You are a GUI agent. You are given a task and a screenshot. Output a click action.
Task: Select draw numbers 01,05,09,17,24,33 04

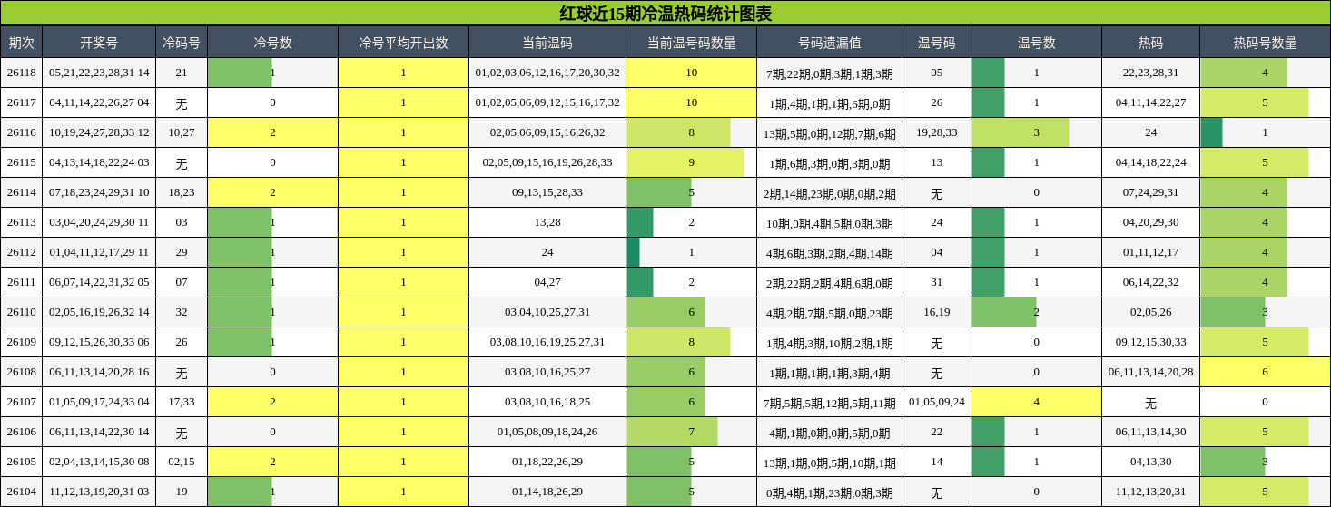click(99, 402)
